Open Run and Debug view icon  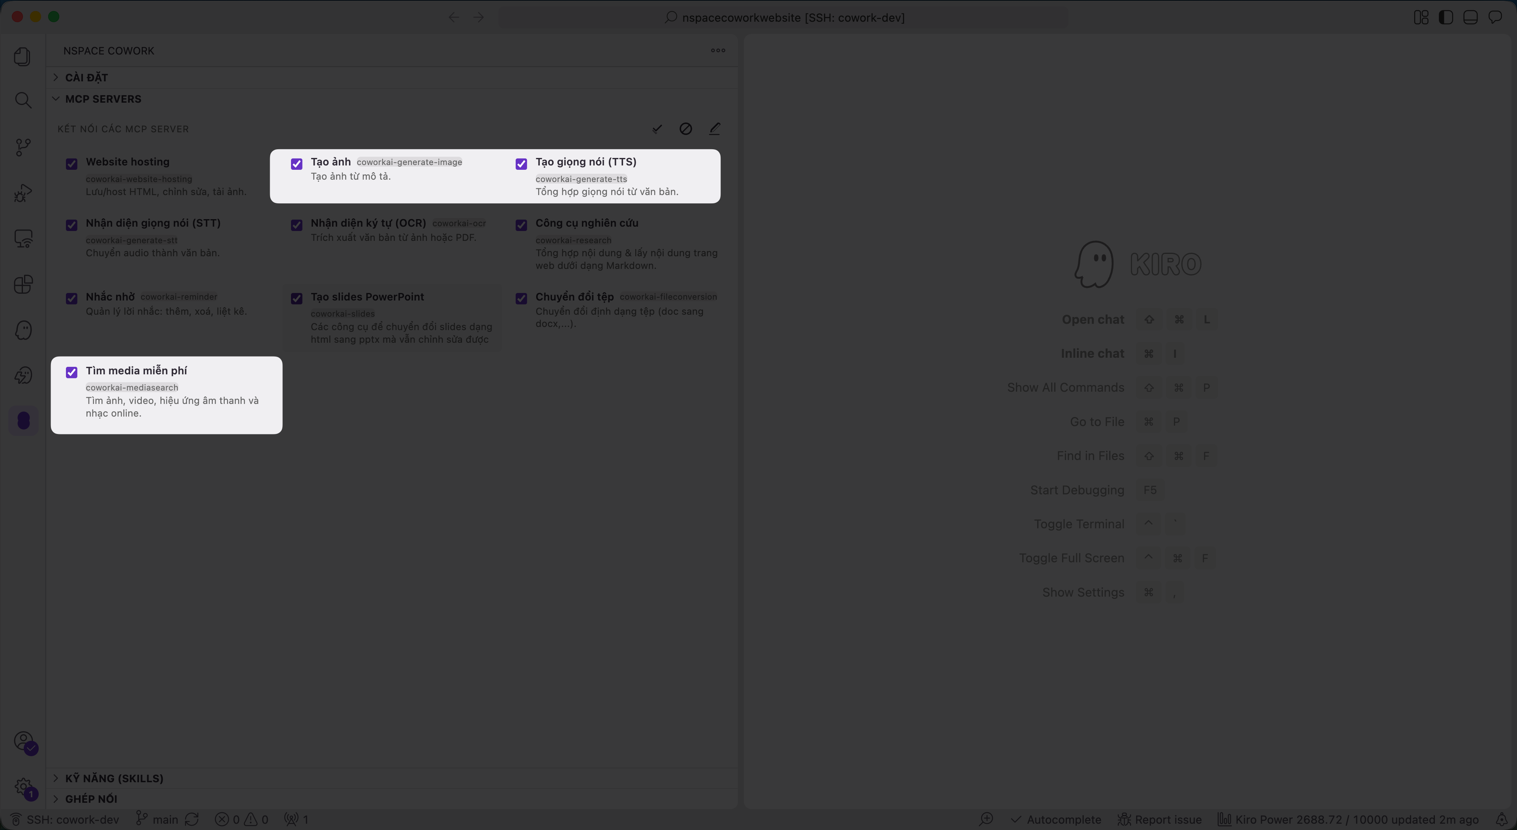point(23,193)
